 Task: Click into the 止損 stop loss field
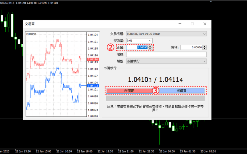point(136,47)
